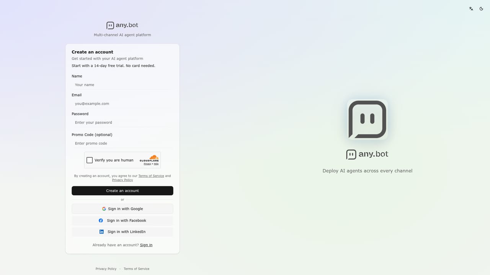Check the Verify you are human box
The height and width of the screenshot is (275, 490).
[90, 160]
